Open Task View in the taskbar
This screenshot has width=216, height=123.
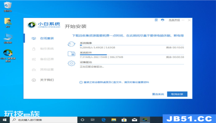(93, 120)
